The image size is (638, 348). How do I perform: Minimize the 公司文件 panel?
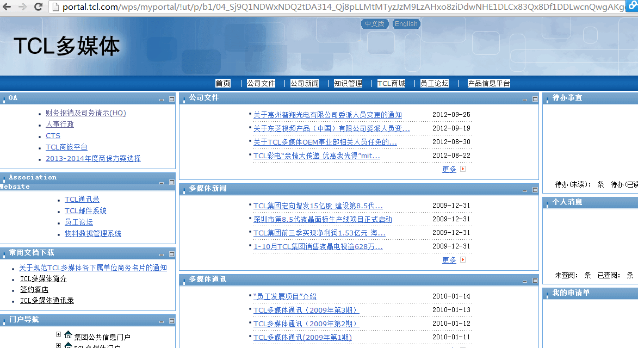click(x=525, y=100)
